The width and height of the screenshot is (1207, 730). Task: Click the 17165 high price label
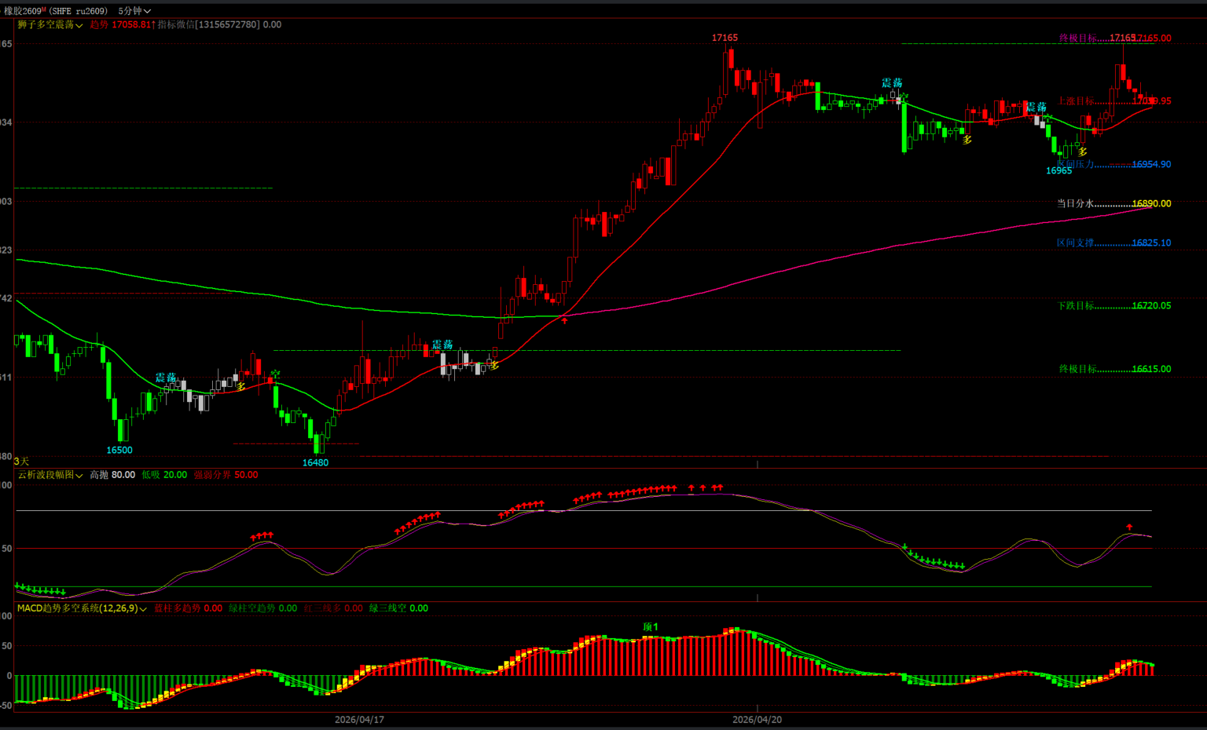pos(725,38)
